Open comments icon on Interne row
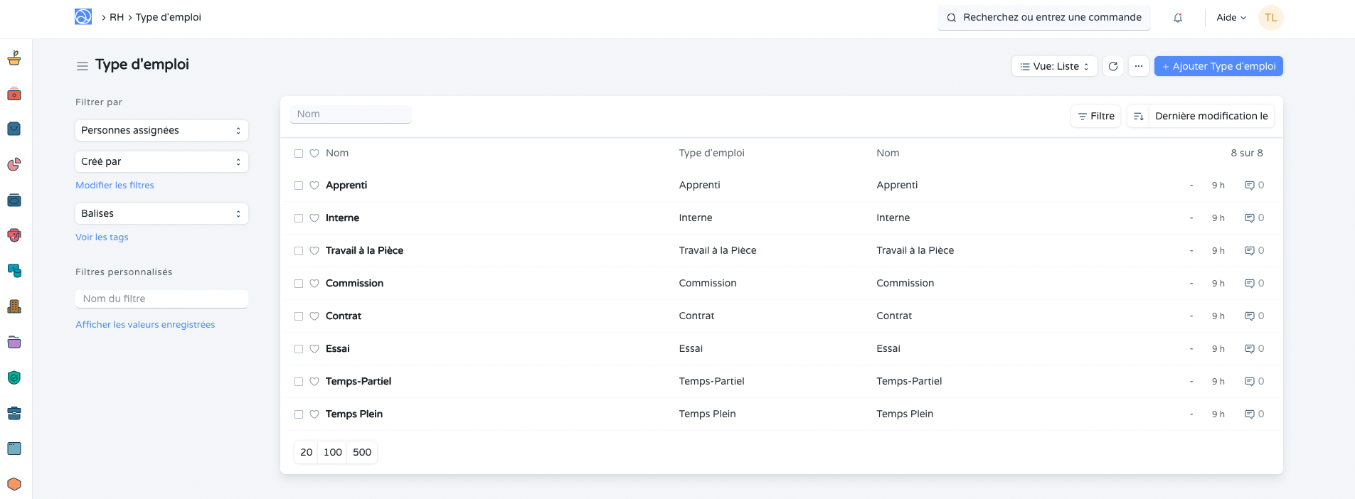Image resolution: width=1355 pixels, height=499 pixels. coord(1249,218)
